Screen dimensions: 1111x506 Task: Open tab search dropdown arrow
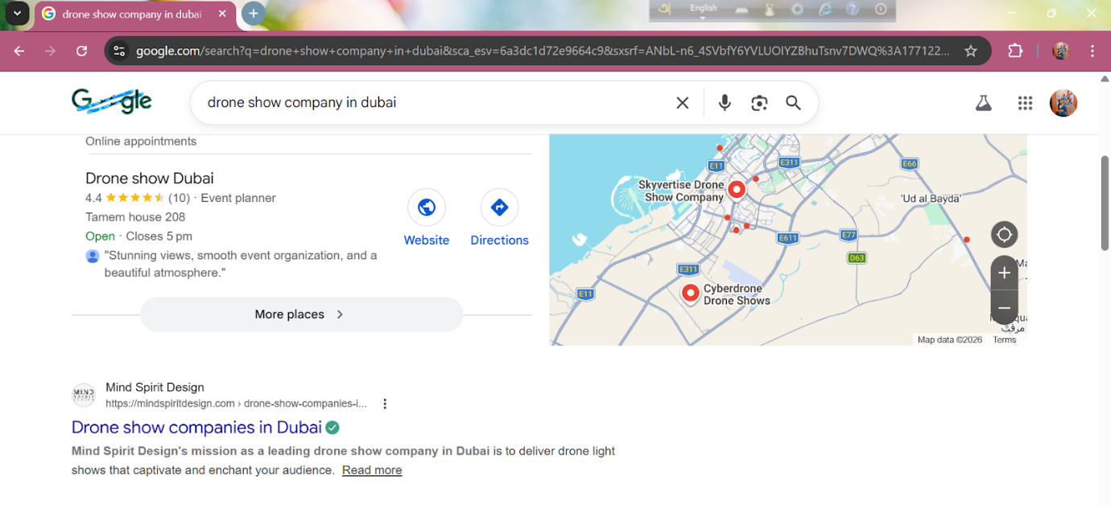pyautogui.click(x=17, y=14)
